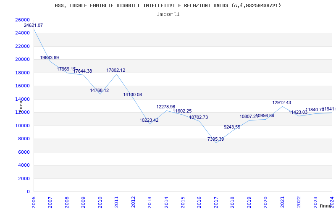Click x-axis year 2009

tap(83, 202)
